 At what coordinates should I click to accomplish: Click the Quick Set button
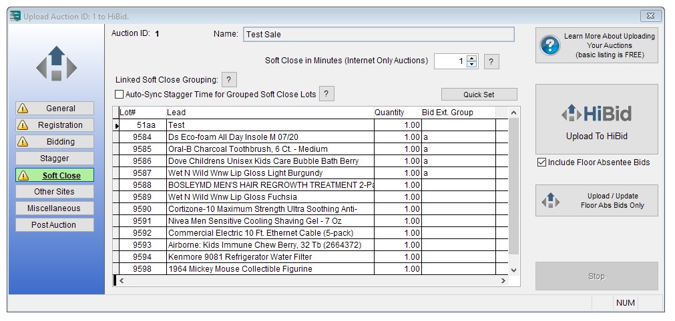[x=479, y=95]
